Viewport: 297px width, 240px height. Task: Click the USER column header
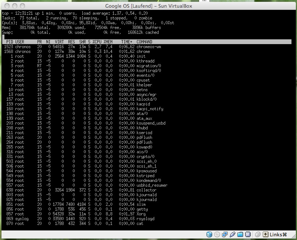tap(20, 42)
